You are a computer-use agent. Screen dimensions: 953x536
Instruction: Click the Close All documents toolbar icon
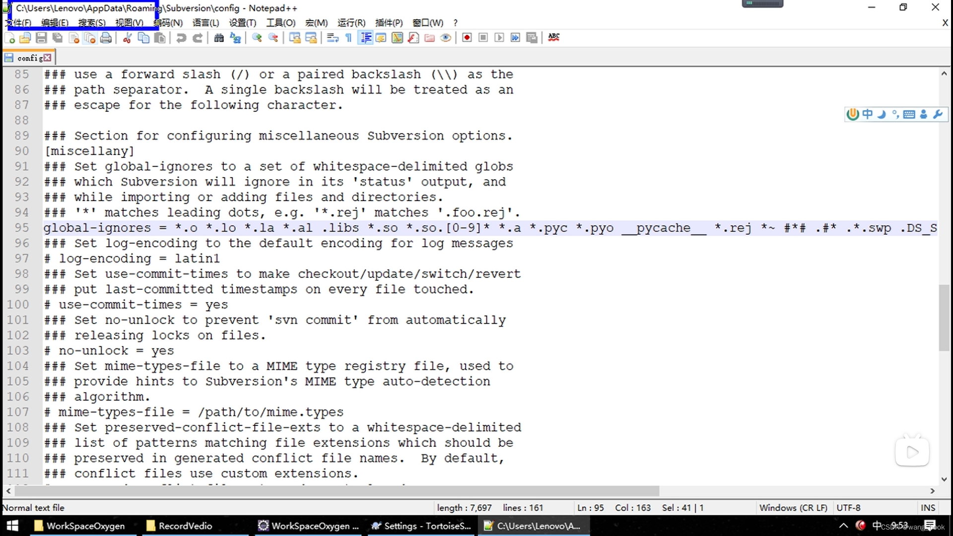coord(90,38)
